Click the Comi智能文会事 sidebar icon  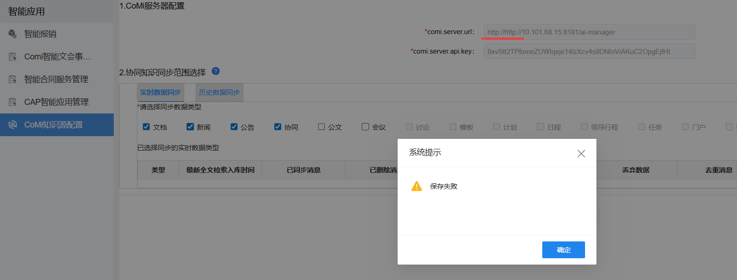point(13,57)
